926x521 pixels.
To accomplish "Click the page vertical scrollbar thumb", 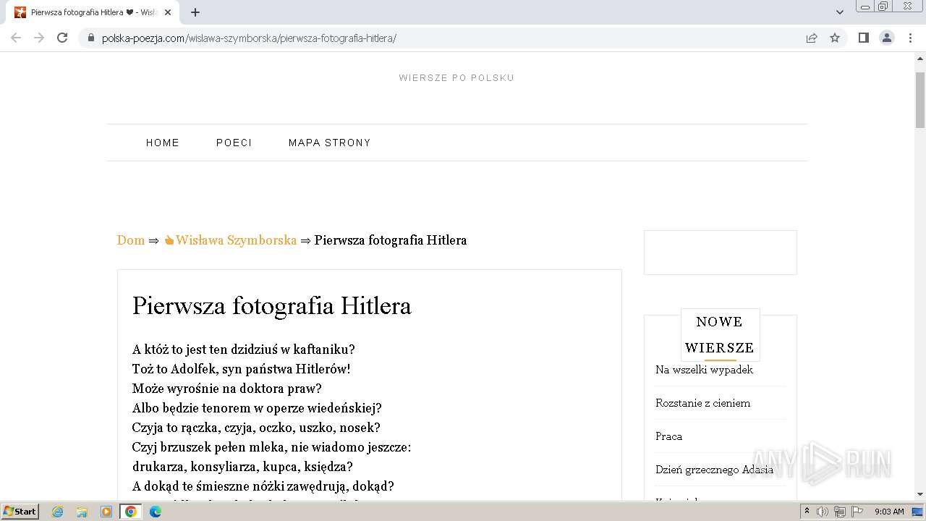I will click(920, 100).
